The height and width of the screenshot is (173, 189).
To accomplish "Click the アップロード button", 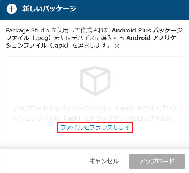I will [157, 161].
